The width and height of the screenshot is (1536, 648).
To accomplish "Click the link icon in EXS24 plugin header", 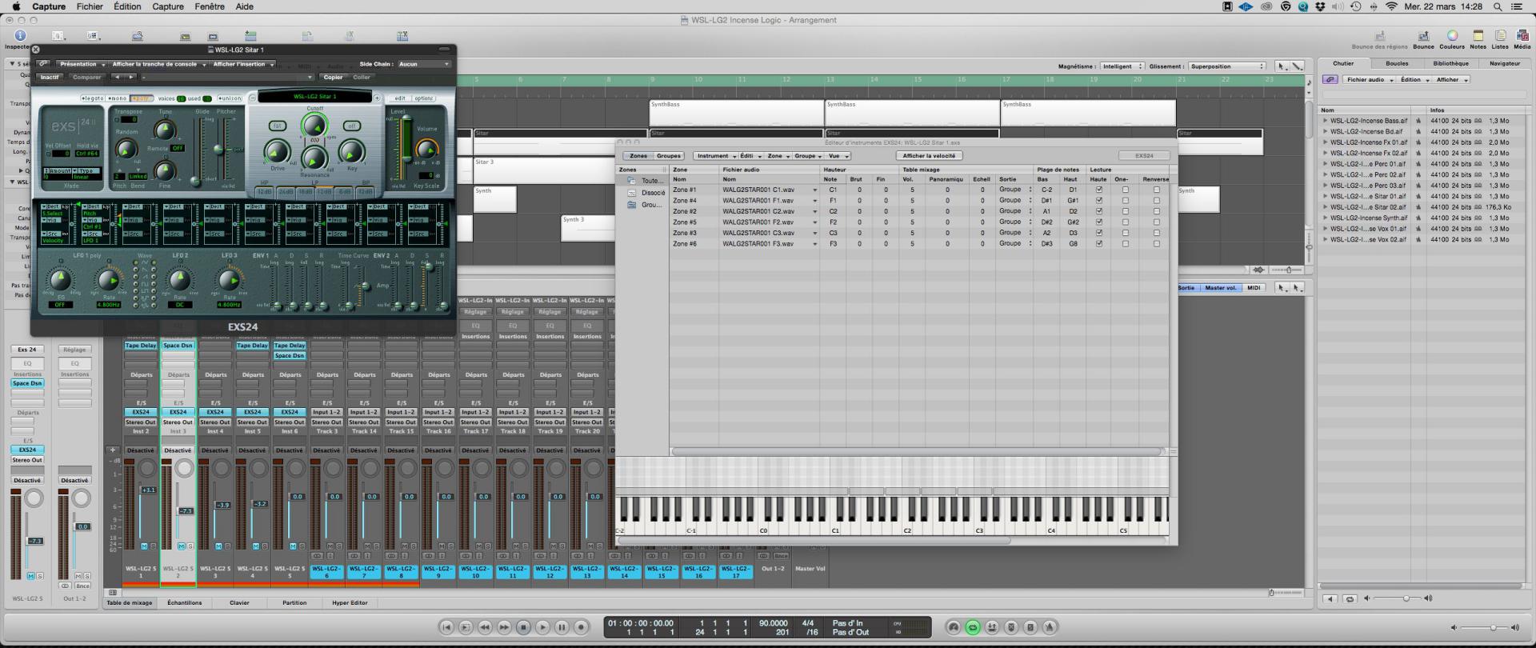I will [43, 64].
